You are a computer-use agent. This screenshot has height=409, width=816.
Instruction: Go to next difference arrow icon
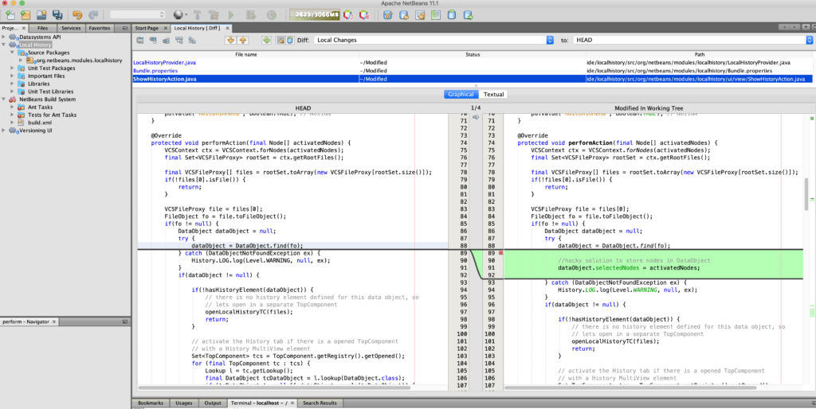[x=231, y=40]
